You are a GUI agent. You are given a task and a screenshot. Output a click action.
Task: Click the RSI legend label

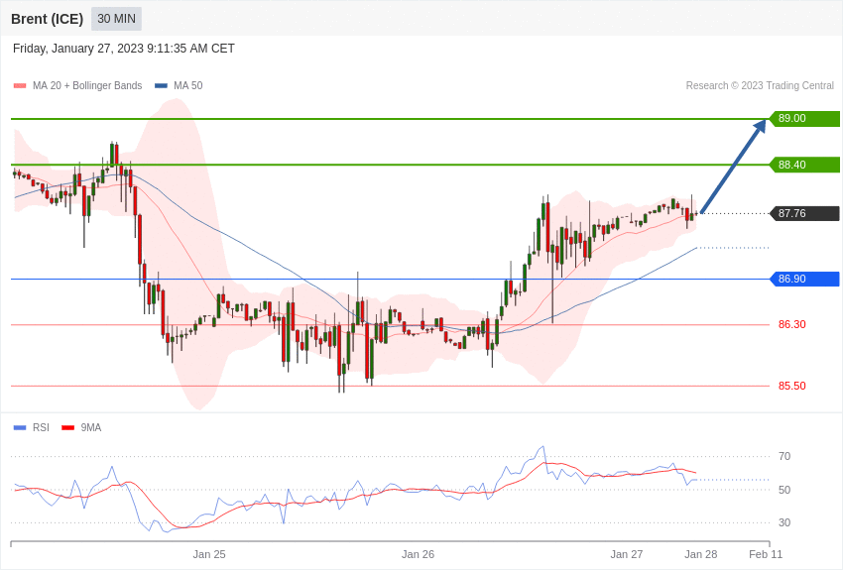tap(41, 427)
